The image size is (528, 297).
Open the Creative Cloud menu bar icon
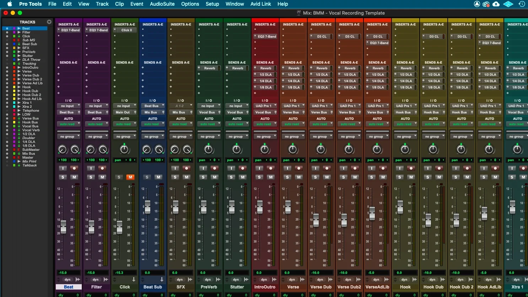click(486, 4)
